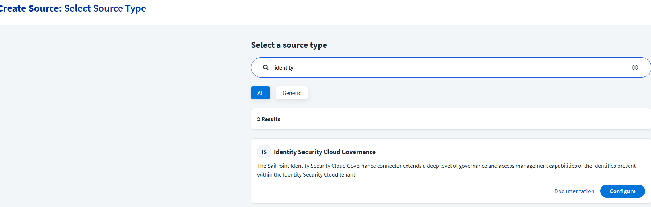This screenshot has height=207, width=651.
Task: Click the IS connector badge icon
Action: 264,152
